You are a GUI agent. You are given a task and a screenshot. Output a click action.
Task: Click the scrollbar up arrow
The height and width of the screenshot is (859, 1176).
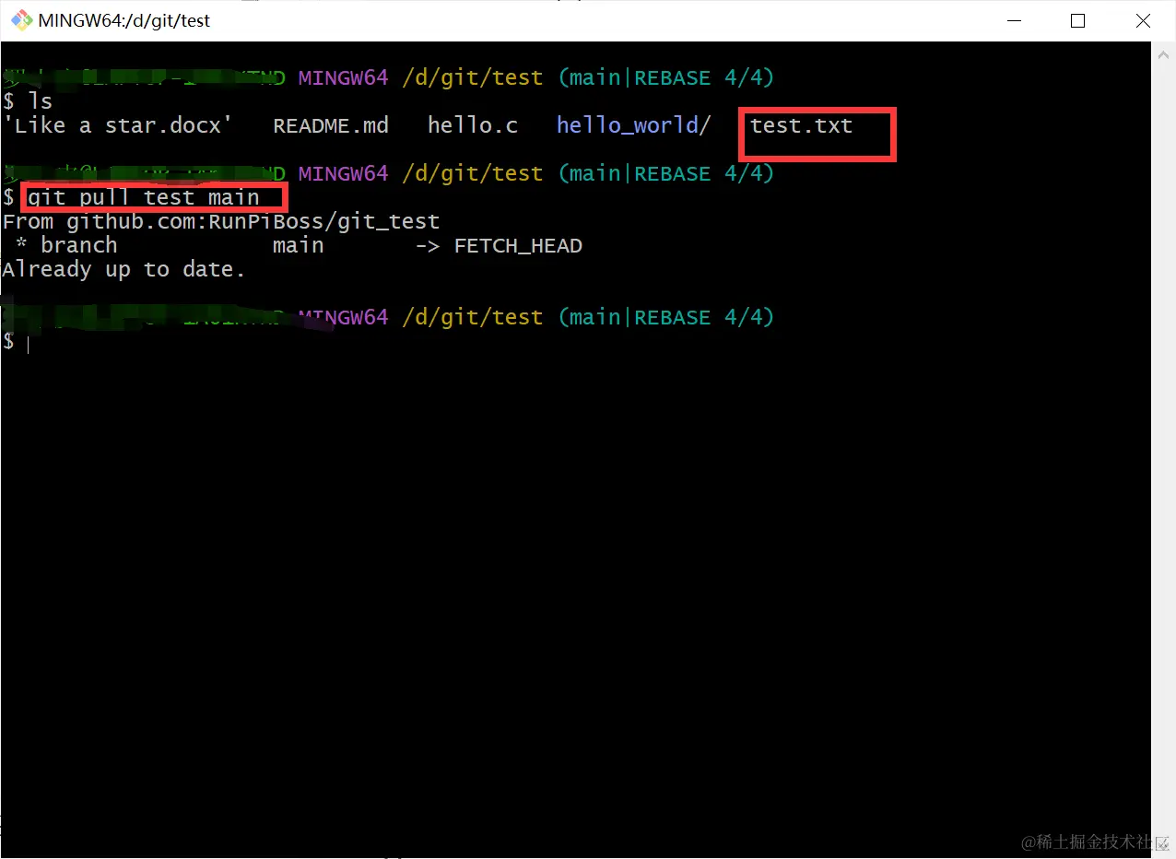click(x=1163, y=53)
